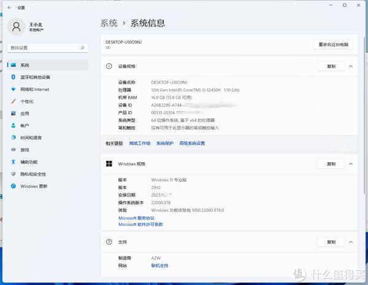Click the 系统 monitor icon in sidebar
The image size is (368, 285).
13,65
